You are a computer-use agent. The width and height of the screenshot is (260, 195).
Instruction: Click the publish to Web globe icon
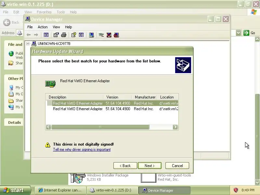[11, 54]
